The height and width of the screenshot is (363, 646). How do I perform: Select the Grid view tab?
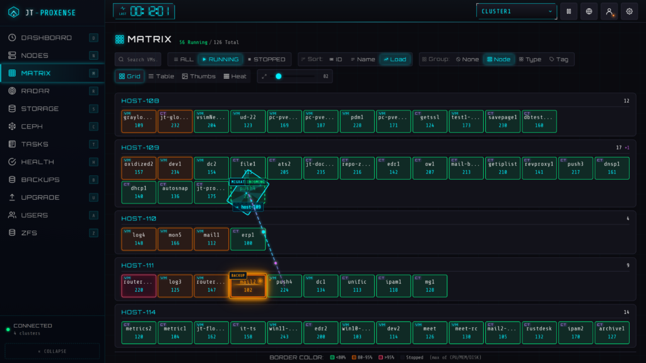(x=130, y=76)
